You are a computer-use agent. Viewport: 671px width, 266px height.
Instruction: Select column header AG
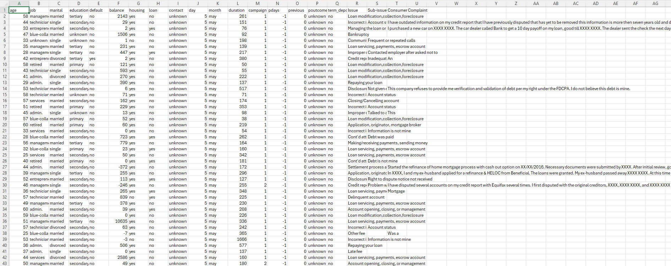point(655,3)
